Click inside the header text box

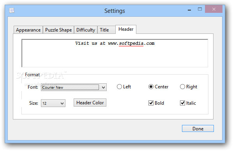tap(115, 53)
